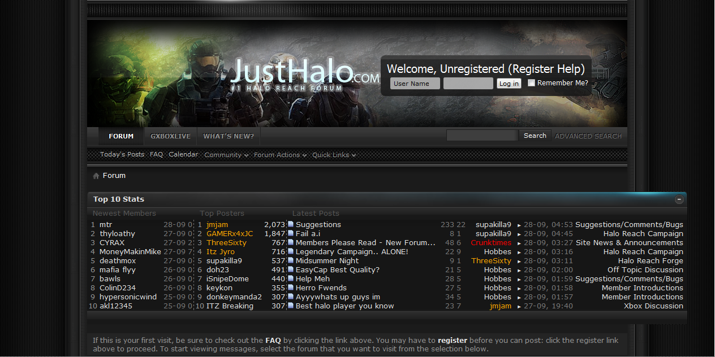
Task: Open the Site News & Announcements forum
Action: click(630, 243)
